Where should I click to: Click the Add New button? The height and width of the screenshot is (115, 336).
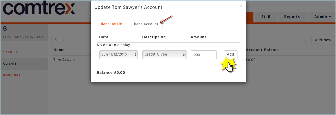pos(323,40)
